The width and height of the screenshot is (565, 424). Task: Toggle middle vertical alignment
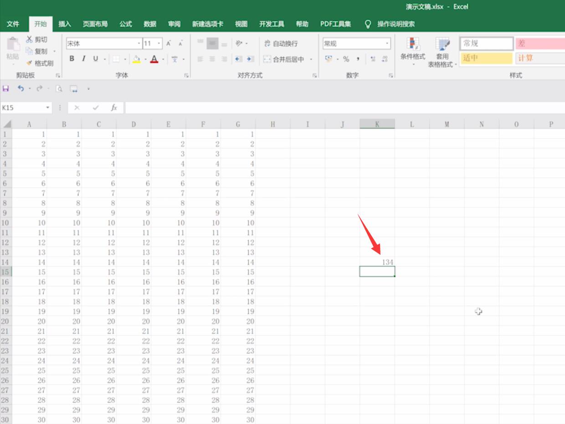point(212,43)
